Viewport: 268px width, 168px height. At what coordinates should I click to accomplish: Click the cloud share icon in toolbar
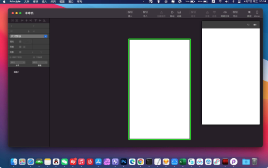(x=225, y=14)
